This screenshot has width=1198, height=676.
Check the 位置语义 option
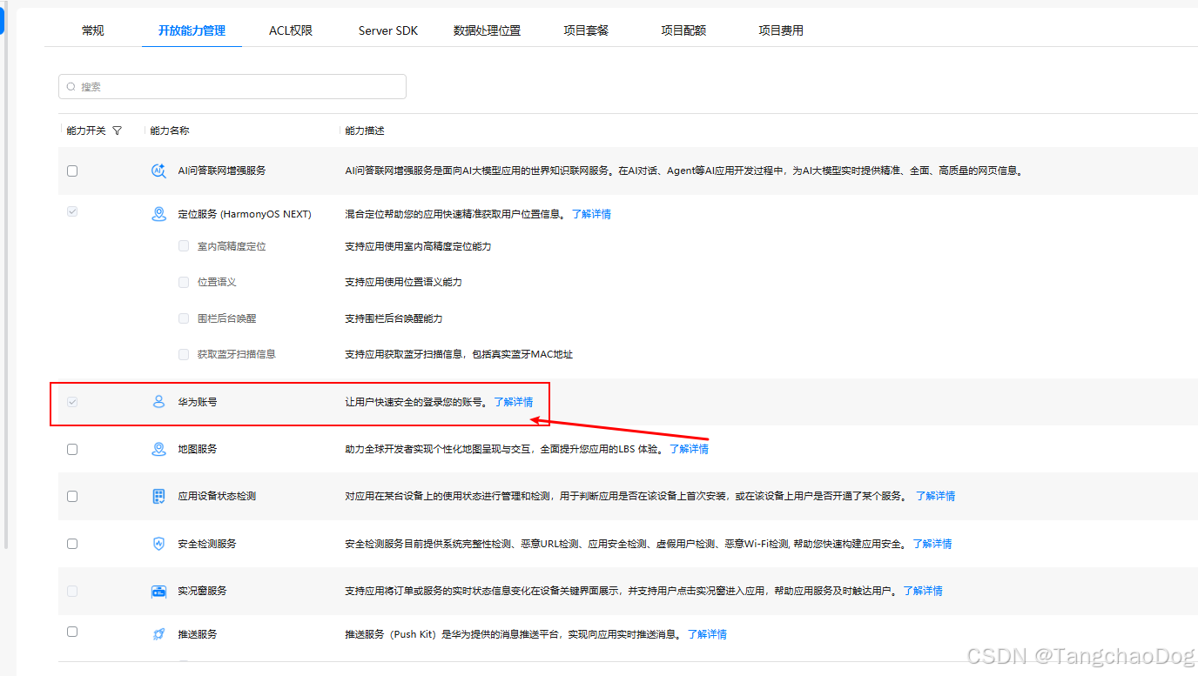(184, 282)
